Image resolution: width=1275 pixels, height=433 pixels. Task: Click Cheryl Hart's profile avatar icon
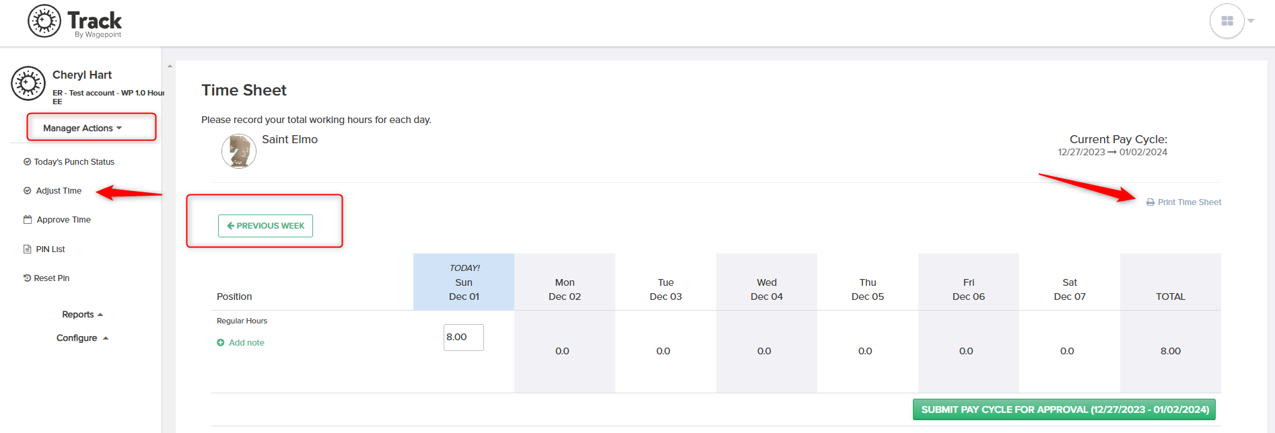coord(28,83)
